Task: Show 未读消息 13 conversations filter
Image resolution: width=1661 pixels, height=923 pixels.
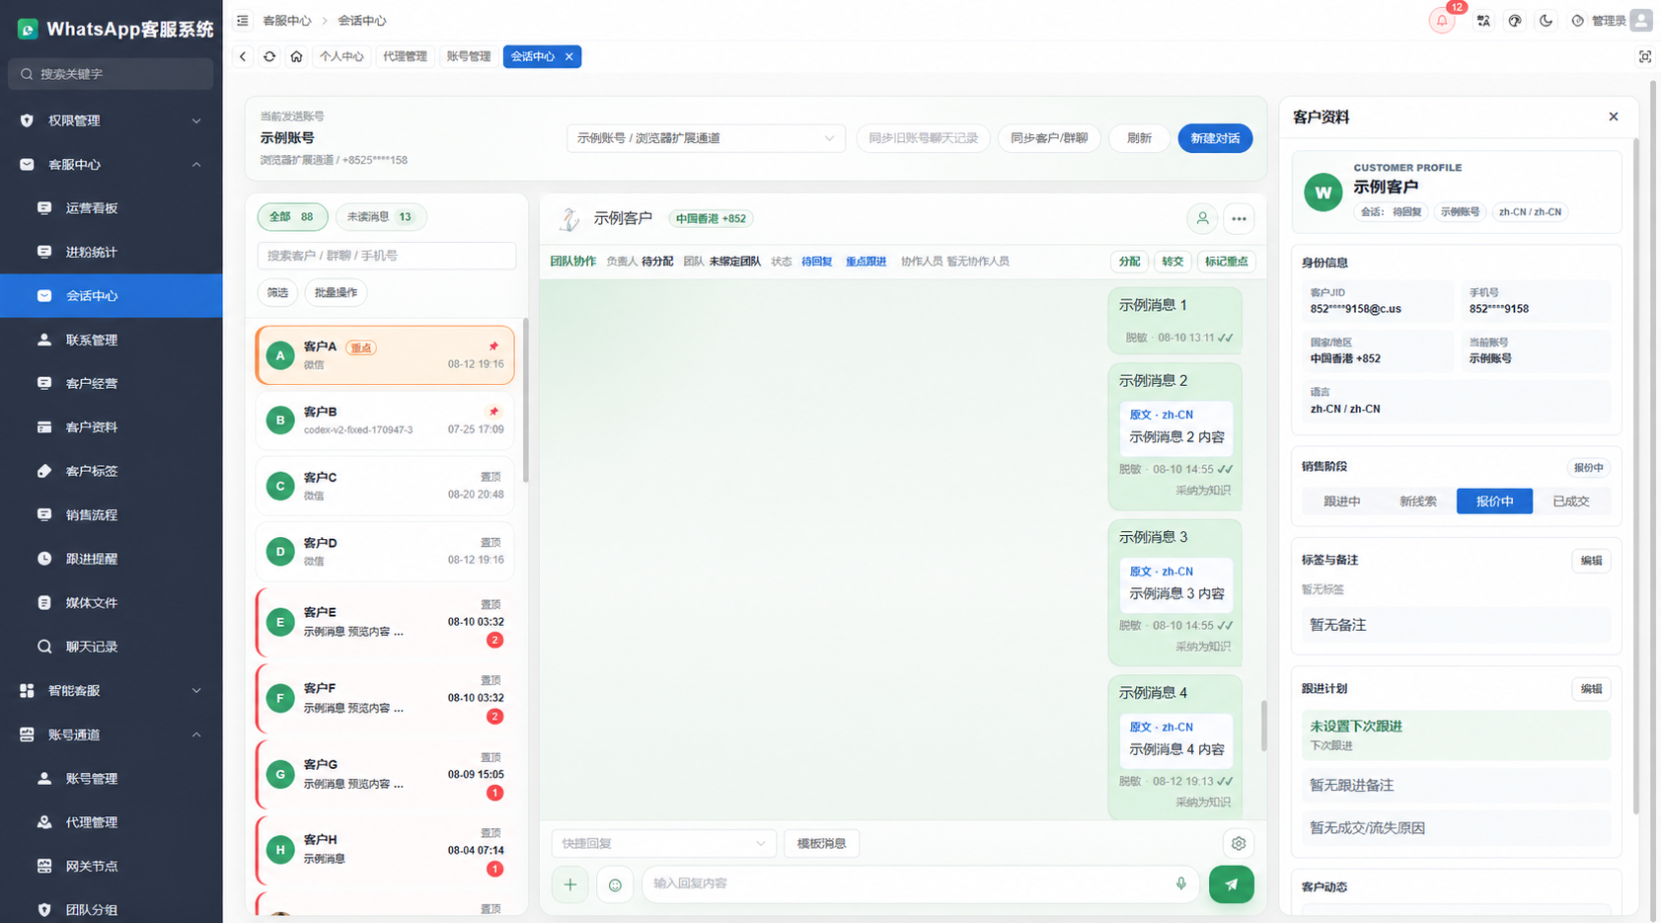Action: 380,217
